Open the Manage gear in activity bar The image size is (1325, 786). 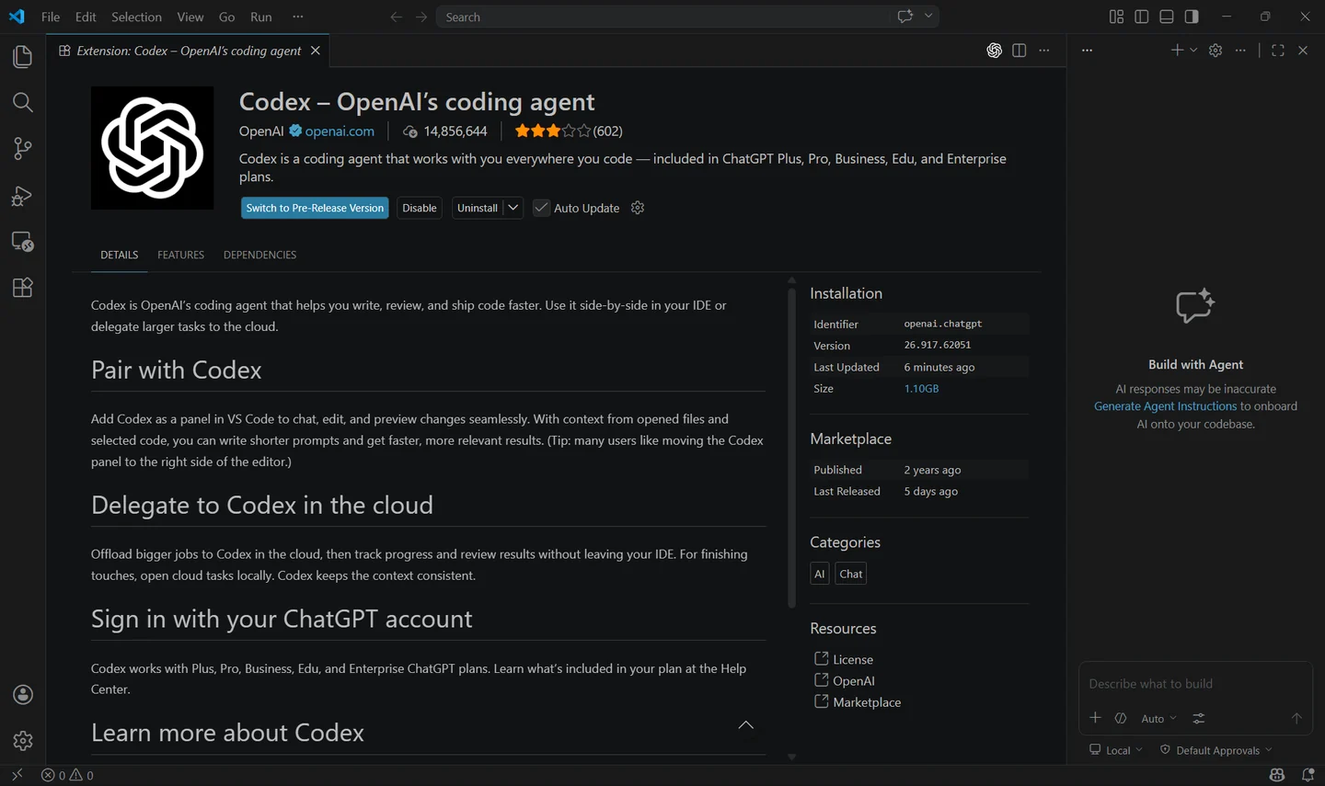point(23,741)
